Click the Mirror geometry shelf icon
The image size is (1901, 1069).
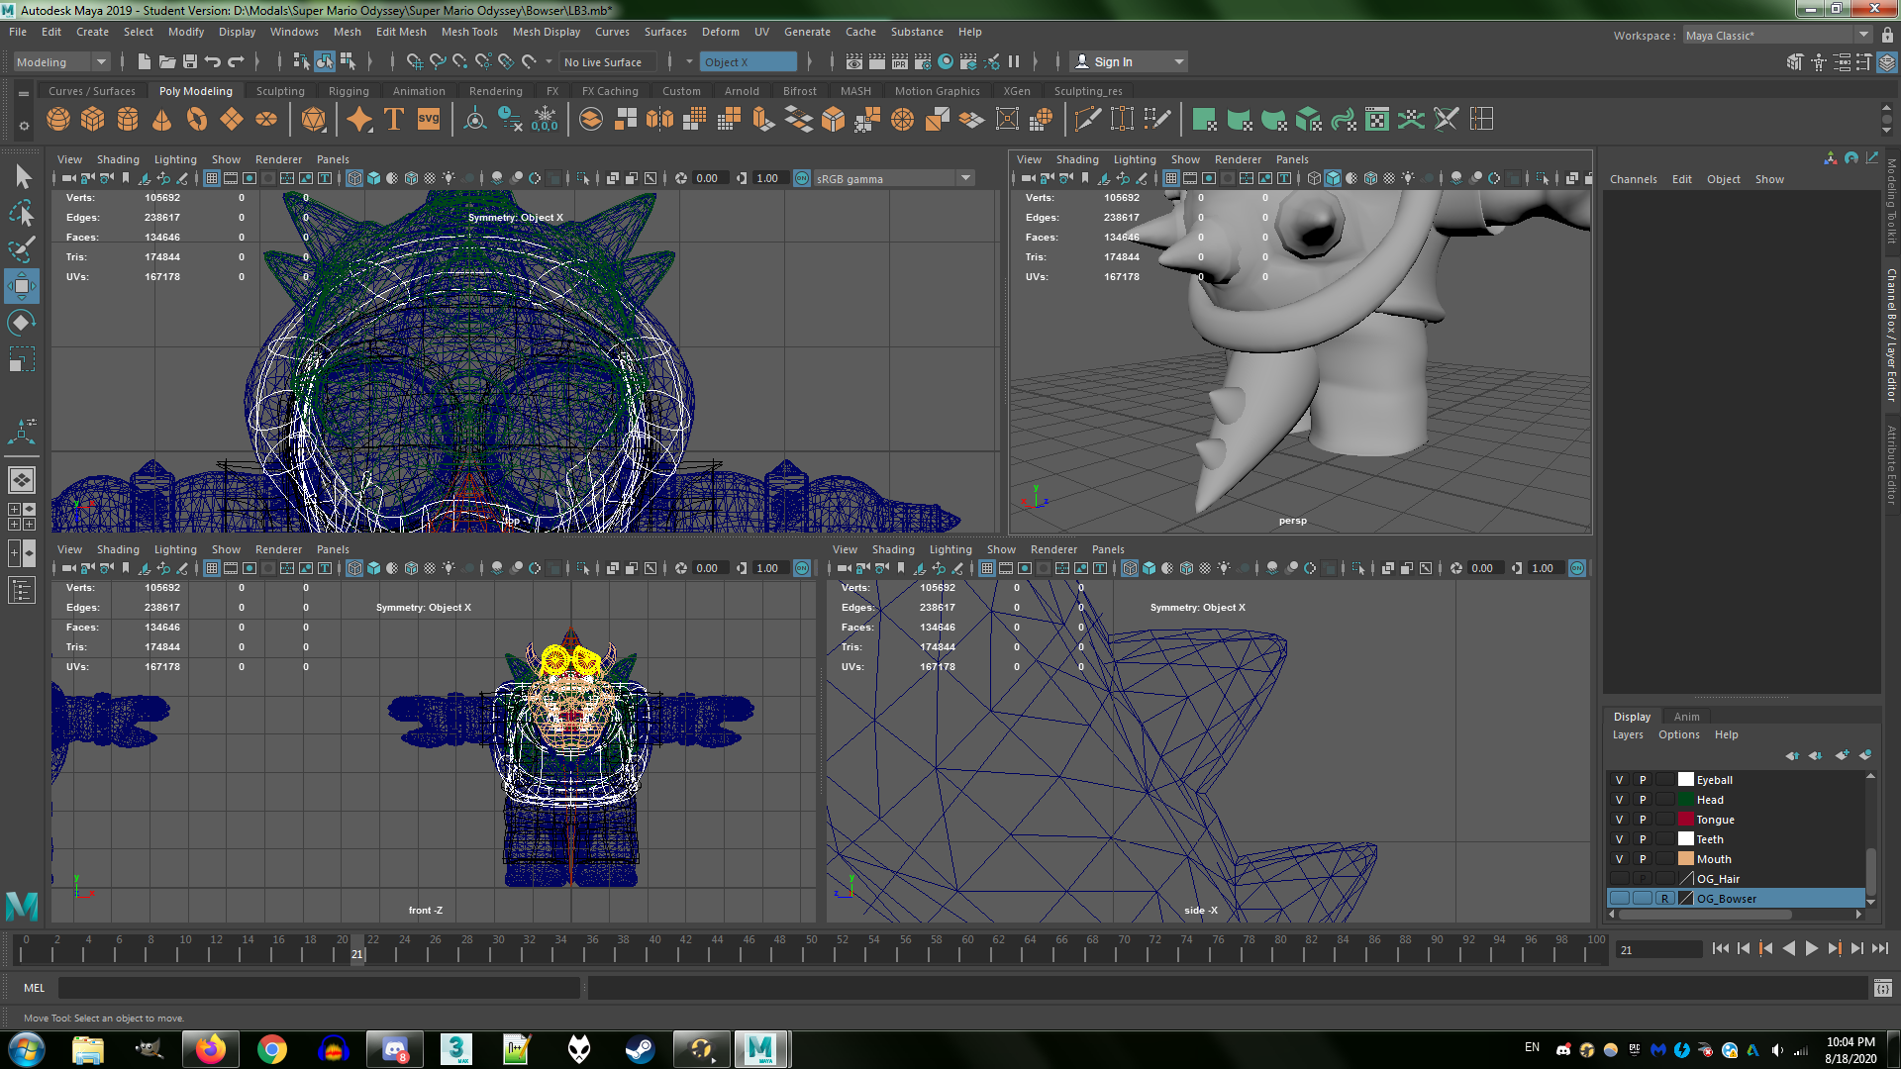[x=659, y=120]
